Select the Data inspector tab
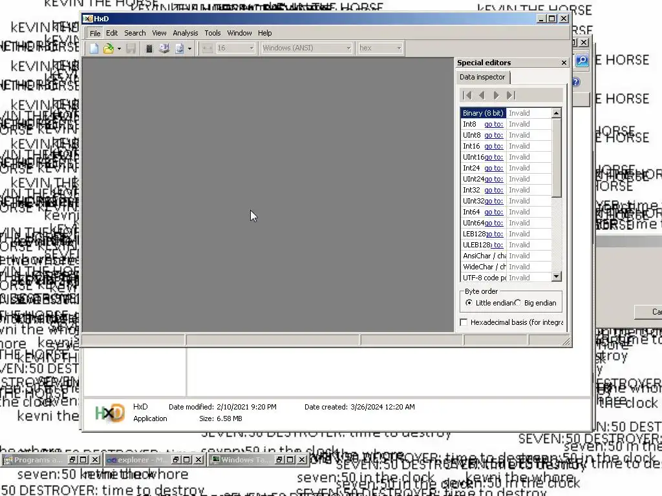This screenshot has height=496, width=662. [482, 77]
